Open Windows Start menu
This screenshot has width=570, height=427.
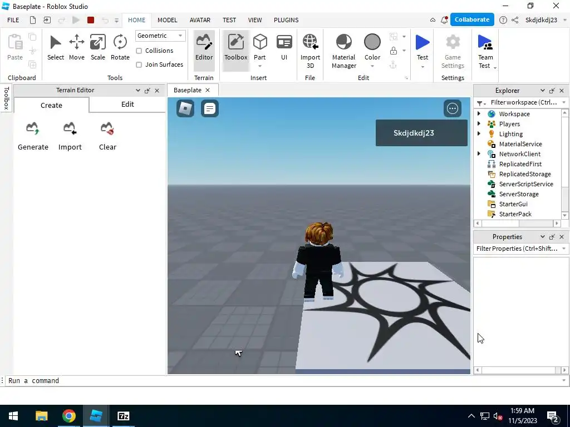click(x=13, y=416)
